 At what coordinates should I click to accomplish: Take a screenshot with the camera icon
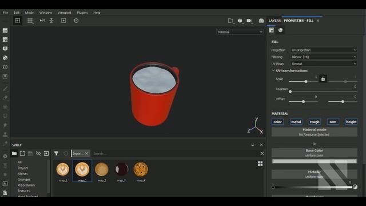tap(261, 21)
